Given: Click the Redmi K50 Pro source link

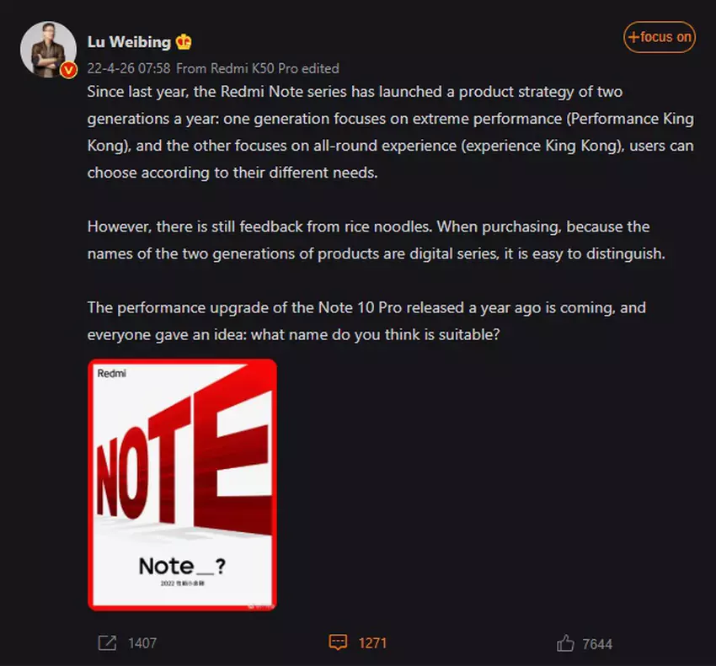Looking at the screenshot, I should (x=258, y=68).
